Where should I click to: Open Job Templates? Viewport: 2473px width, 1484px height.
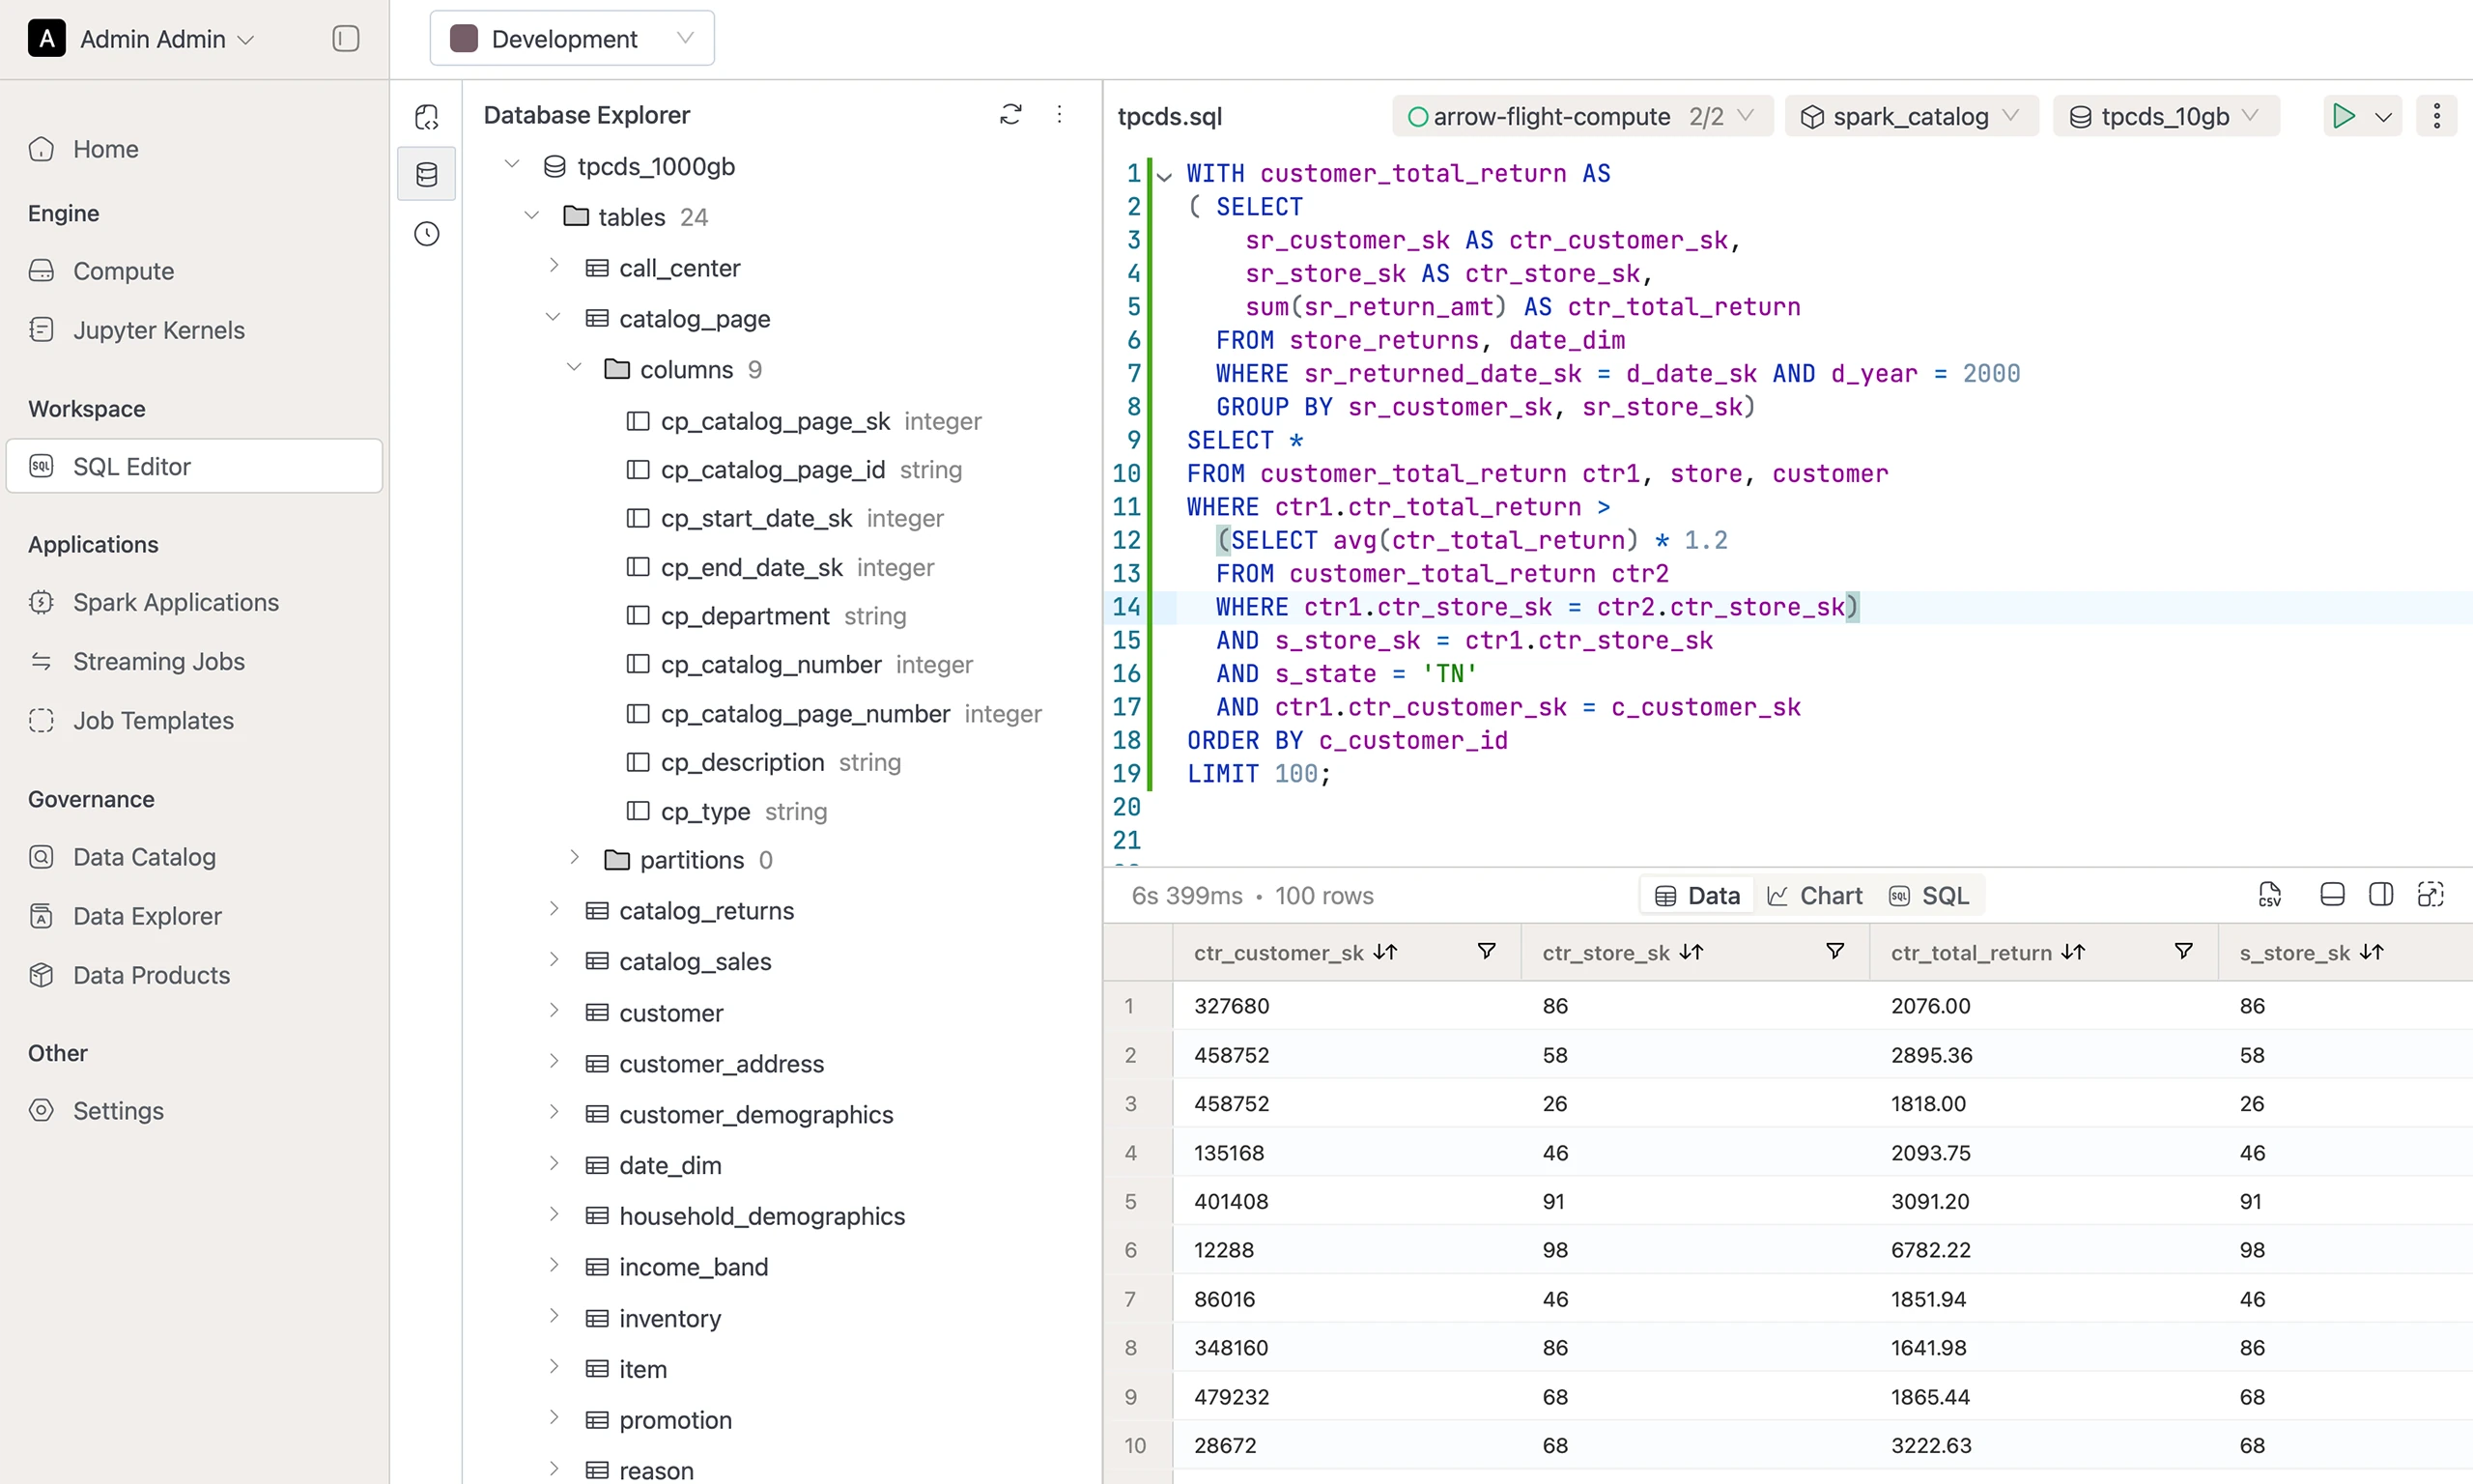click(153, 720)
